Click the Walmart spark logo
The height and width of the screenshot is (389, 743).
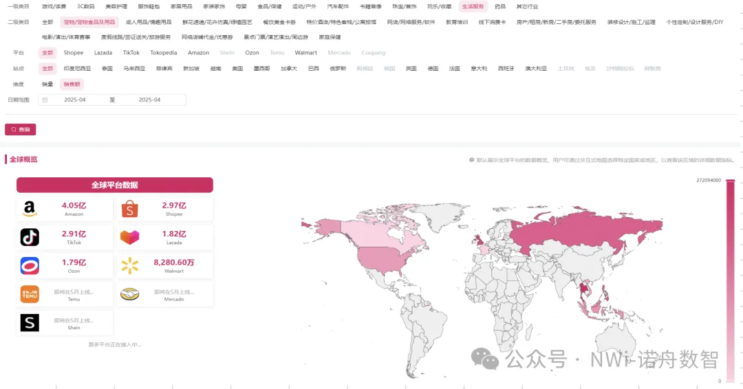tap(130, 266)
